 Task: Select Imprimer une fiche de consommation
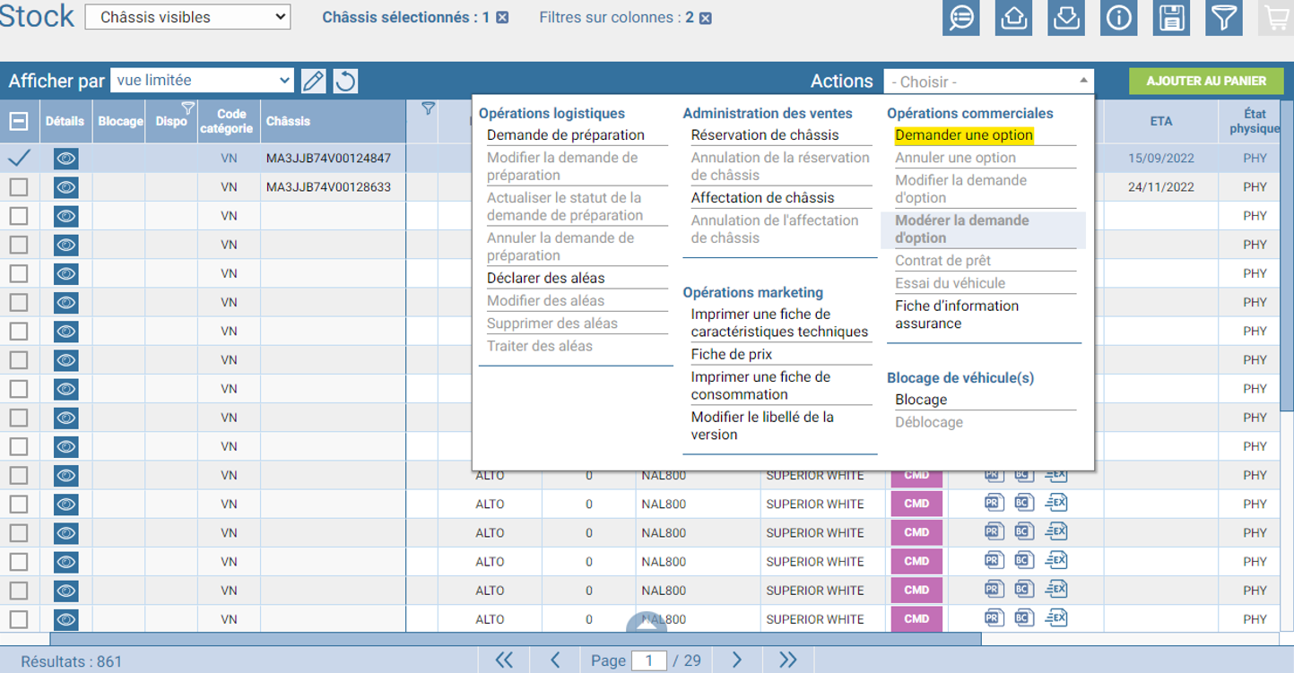[760, 385]
